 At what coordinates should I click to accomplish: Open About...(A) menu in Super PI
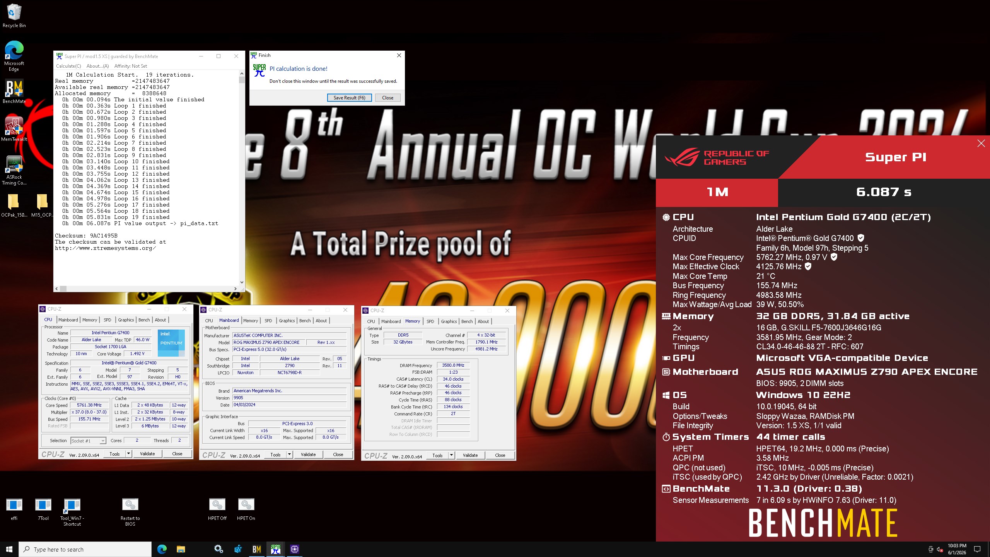(97, 66)
